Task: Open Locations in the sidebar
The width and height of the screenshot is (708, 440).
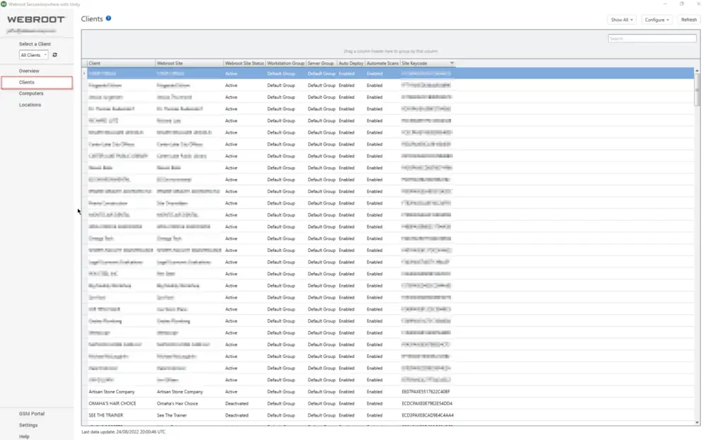Action: (30, 105)
